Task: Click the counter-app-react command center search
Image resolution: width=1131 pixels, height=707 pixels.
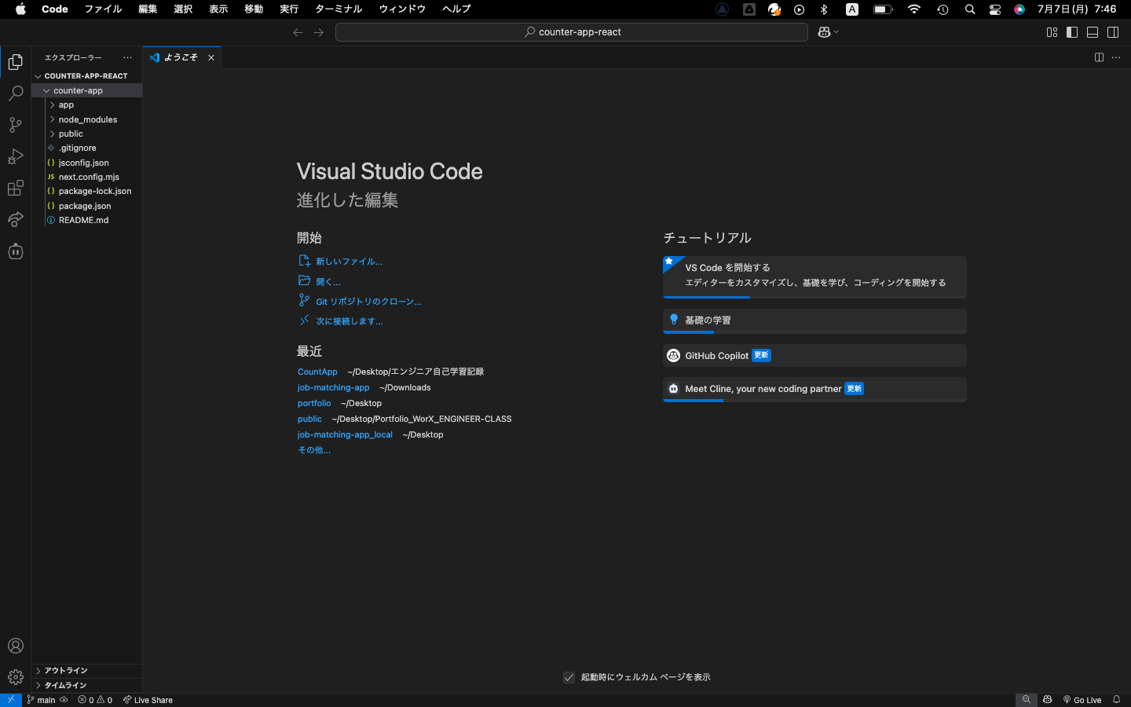Action: [x=572, y=32]
